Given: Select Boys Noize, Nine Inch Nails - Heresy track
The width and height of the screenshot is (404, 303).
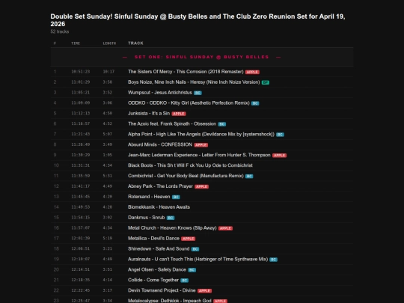Looking at the screenshot, I should (x=194, y=82).
